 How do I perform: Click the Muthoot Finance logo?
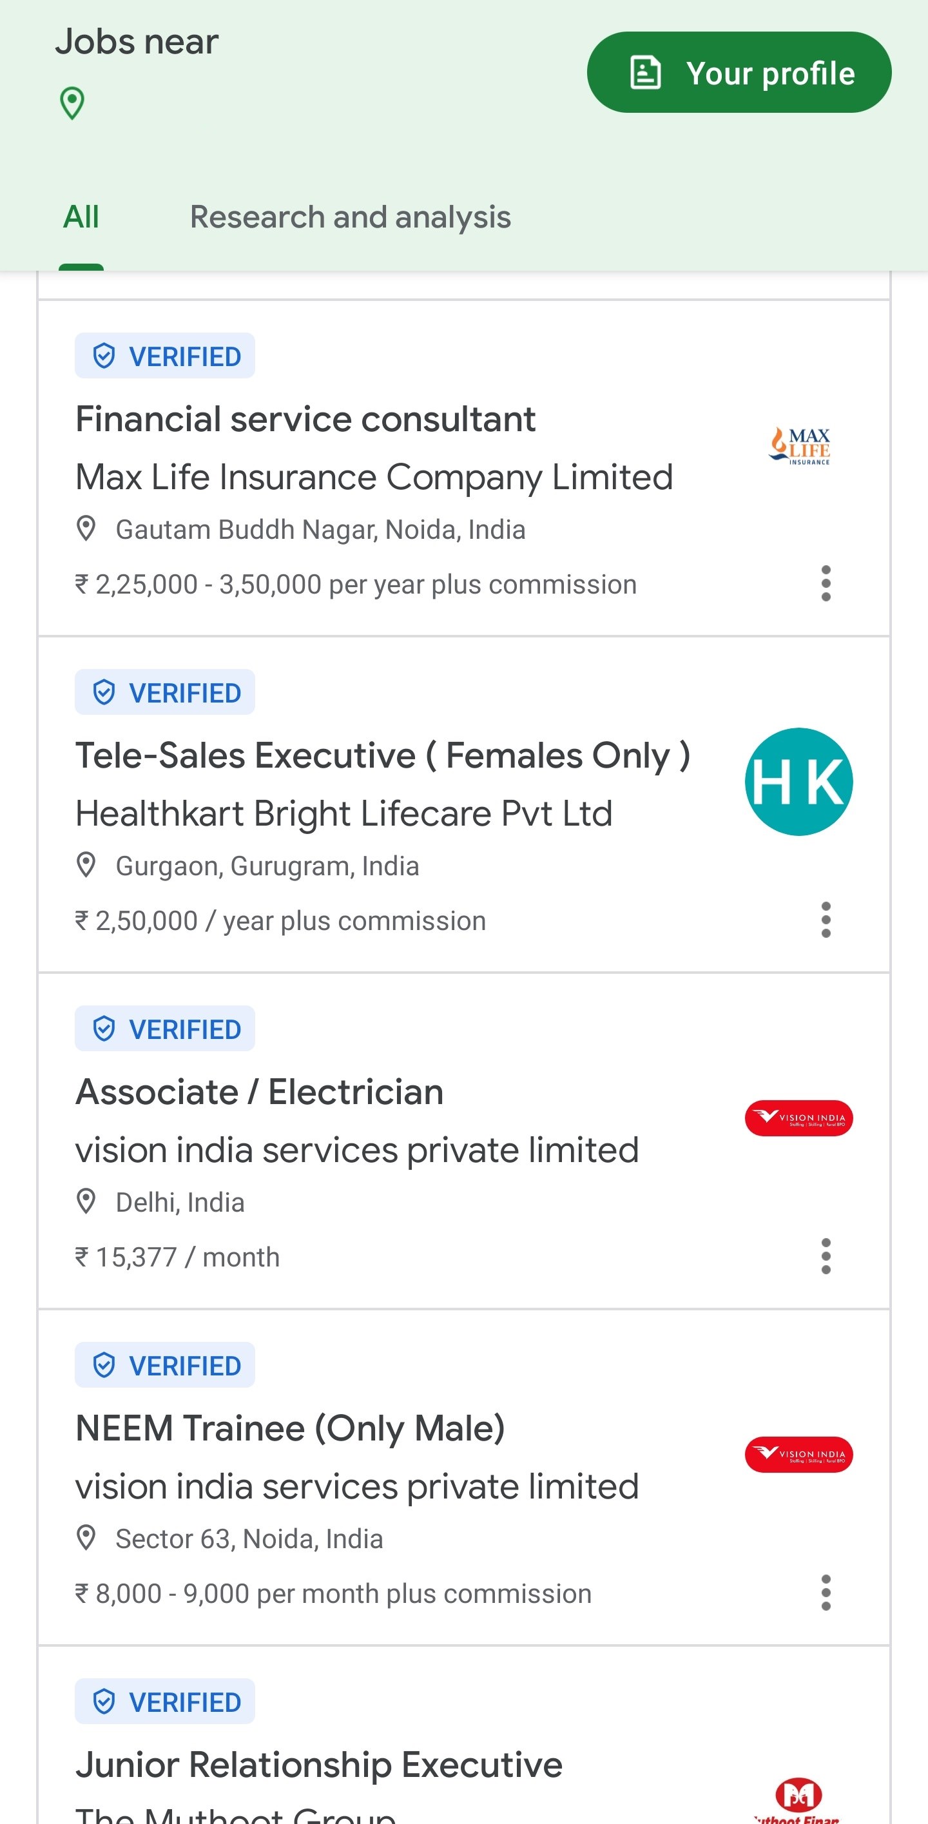click(798, 1797)
